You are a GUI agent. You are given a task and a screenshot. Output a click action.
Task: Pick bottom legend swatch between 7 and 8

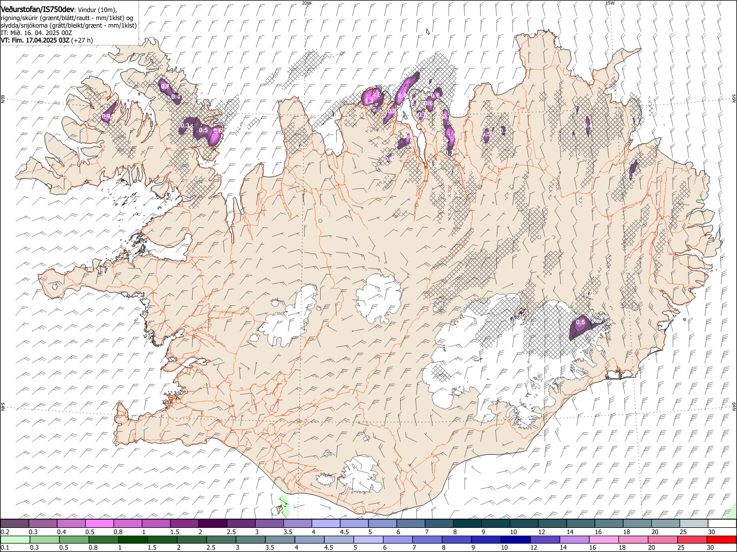(427, 539)
